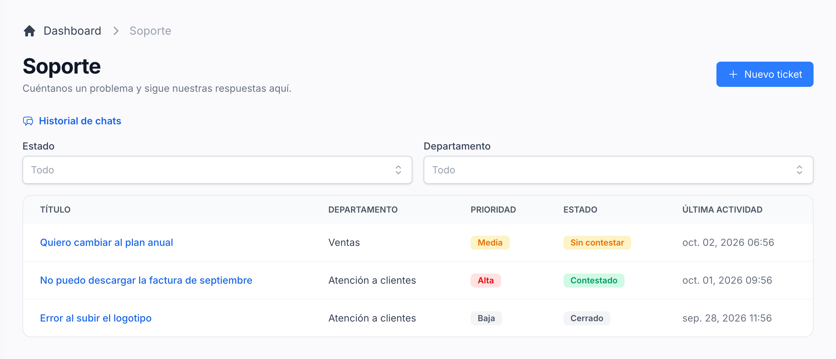Click the up-down arrows in Departamento selector
This screenshot has width=836, height=359.
(800, 170)
